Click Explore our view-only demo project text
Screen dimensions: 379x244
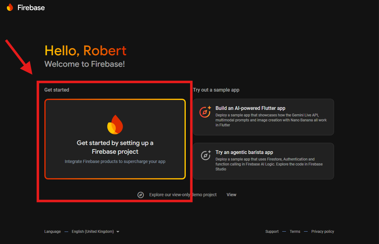(x=183, y=195)
